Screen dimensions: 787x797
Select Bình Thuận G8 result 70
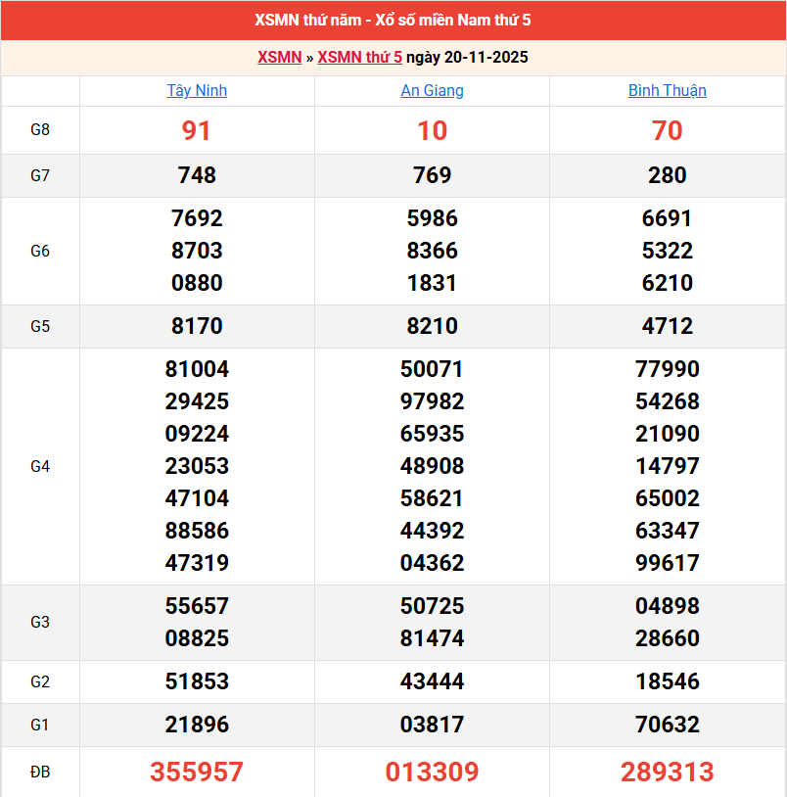coord(667,131)
